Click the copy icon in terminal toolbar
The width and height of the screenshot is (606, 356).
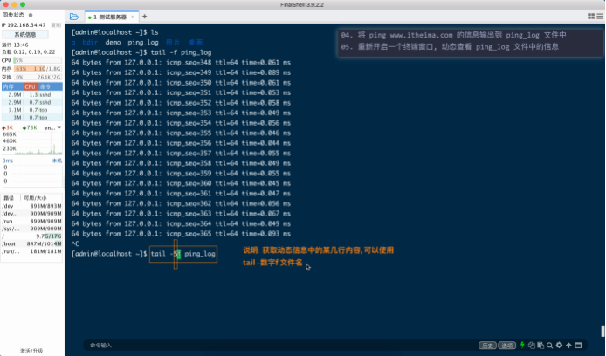[x=532, y=346]
